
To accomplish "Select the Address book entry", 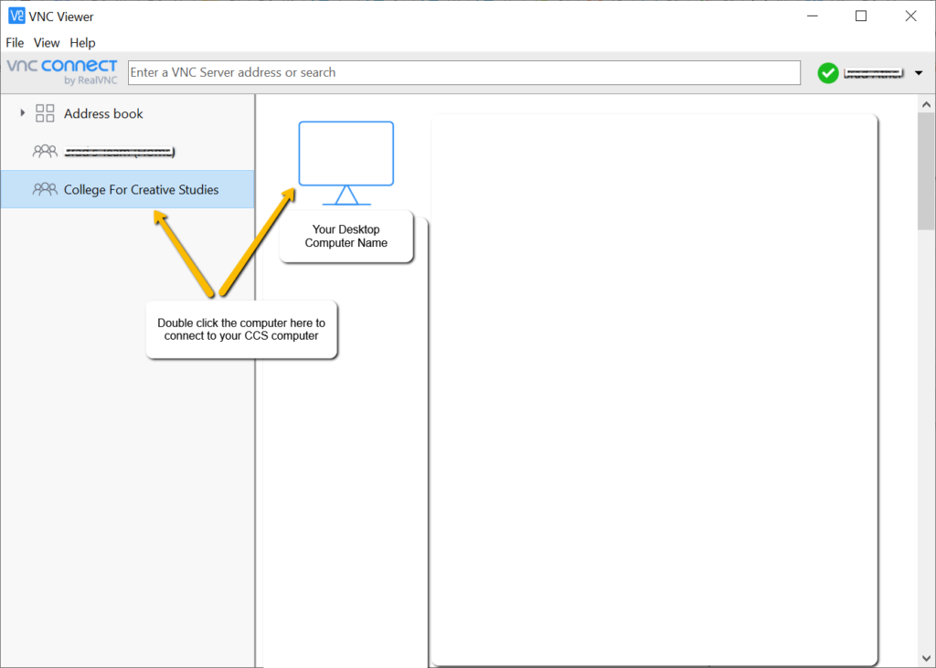I will (103, 114).
